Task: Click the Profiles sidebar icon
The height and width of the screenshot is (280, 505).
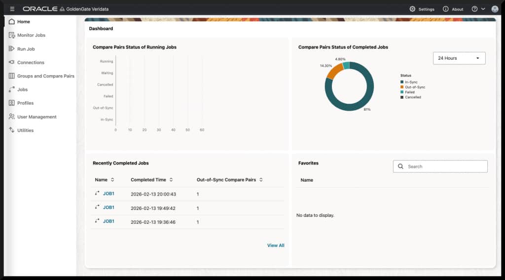Action: click(x=12, y=103)
